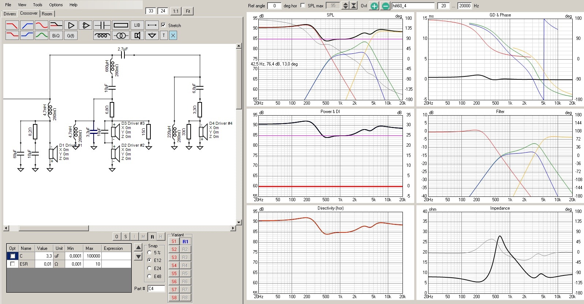Tick the Opt checkbox for row ESR
Viewport: 584px width, 304px height.
13,264
